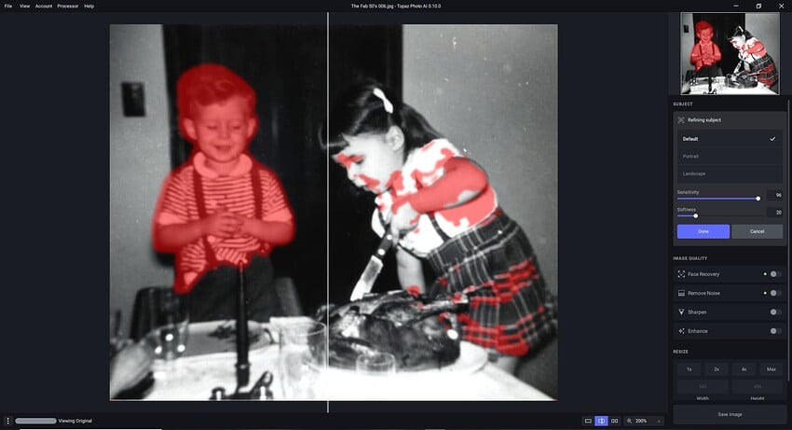
Task: Click the Remove Noise icon
Action: click(681, 293)
